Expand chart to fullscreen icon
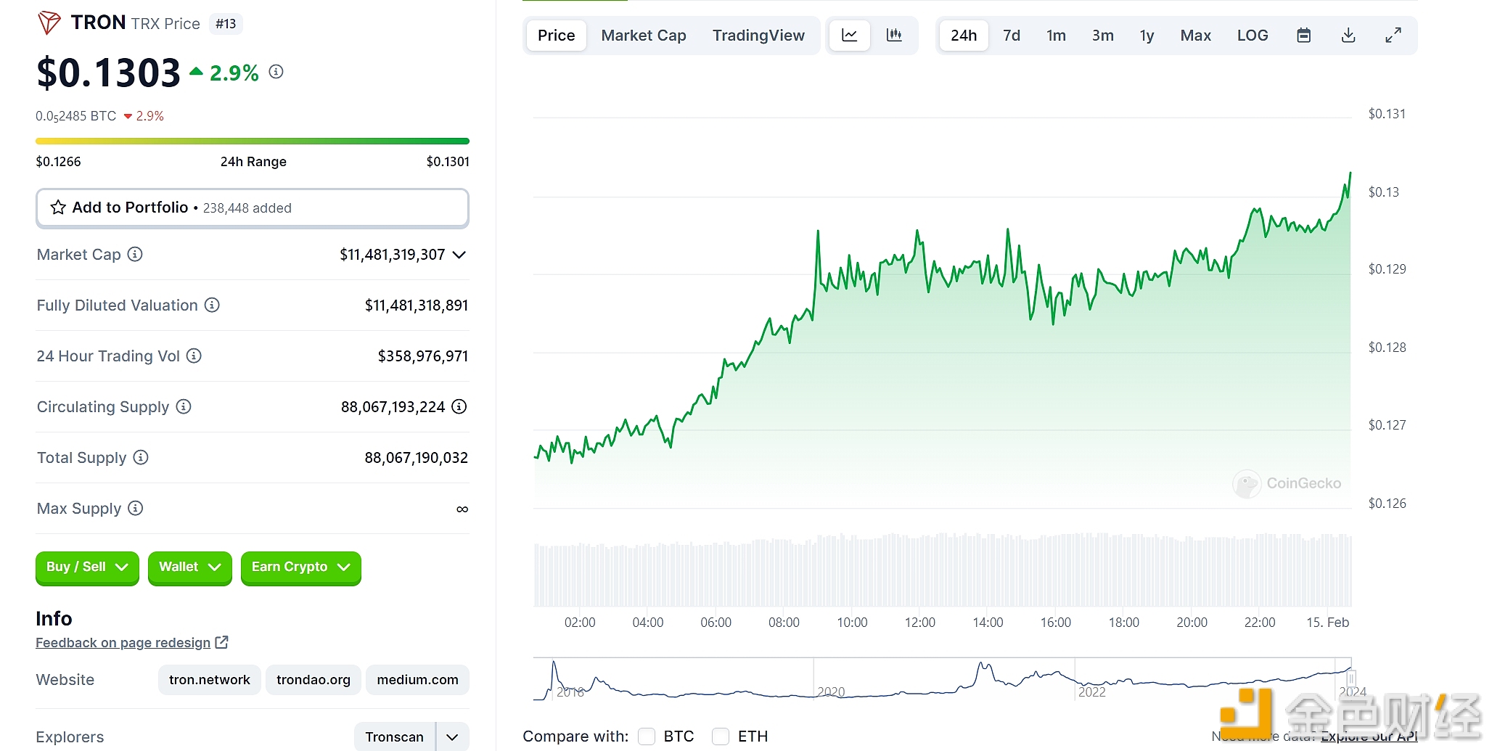1492x751 pixels. click(x=1393, y=35)
